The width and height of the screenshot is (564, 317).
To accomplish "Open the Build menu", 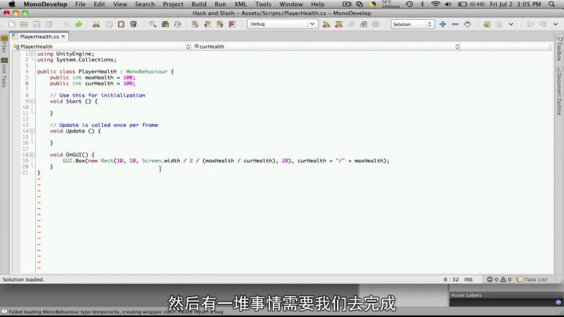I will [198, 4].
